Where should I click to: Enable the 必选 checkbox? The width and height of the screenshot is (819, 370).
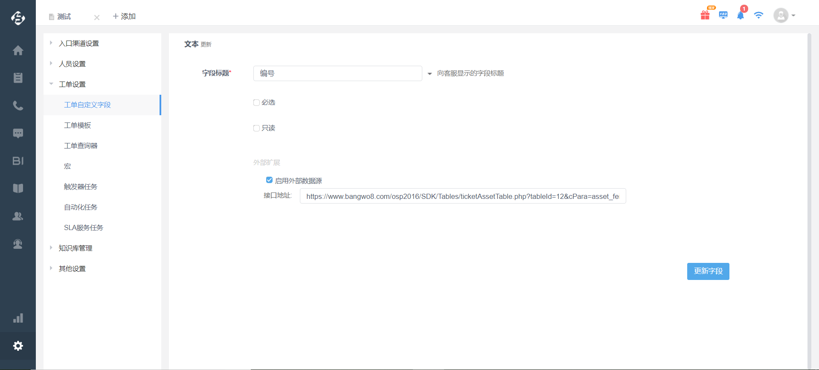(256, 102)
